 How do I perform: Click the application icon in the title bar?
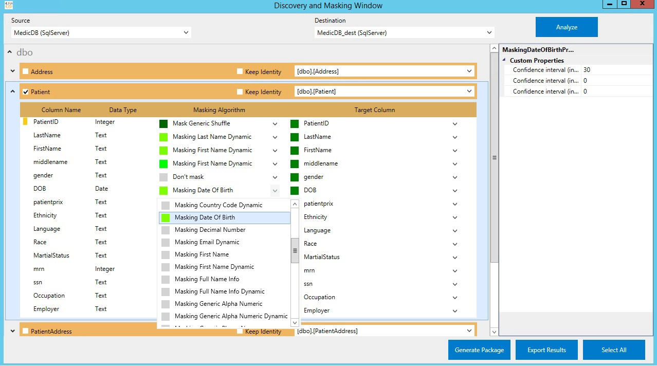(x=8, y=6)
